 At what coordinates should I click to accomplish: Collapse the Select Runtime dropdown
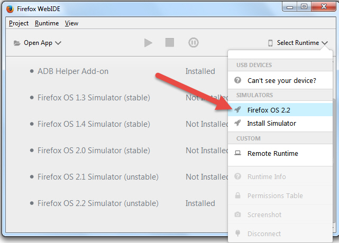point(298,43)
